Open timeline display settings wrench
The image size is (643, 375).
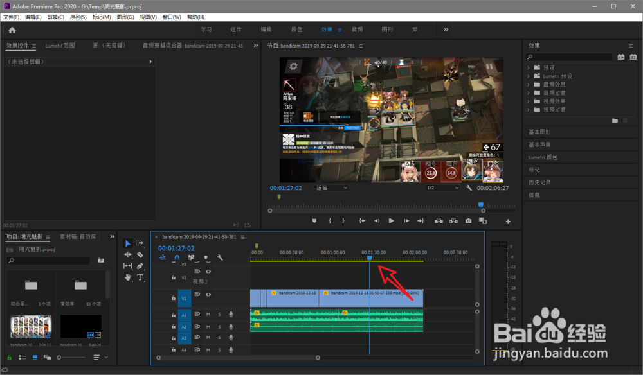click(220, 257)
